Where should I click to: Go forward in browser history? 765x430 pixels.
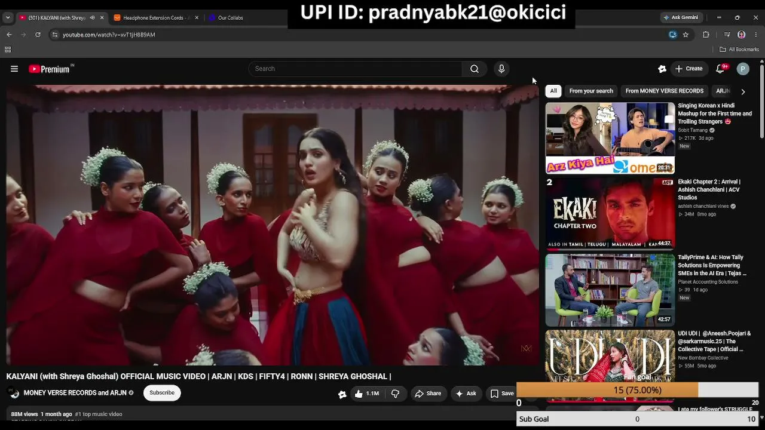[x=23, y=35]
